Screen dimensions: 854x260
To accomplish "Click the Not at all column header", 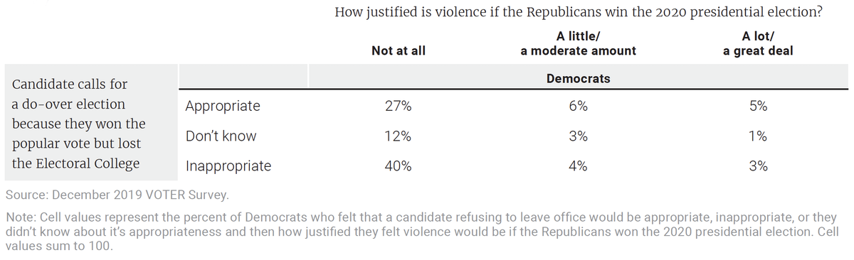I will pos(399,51).
